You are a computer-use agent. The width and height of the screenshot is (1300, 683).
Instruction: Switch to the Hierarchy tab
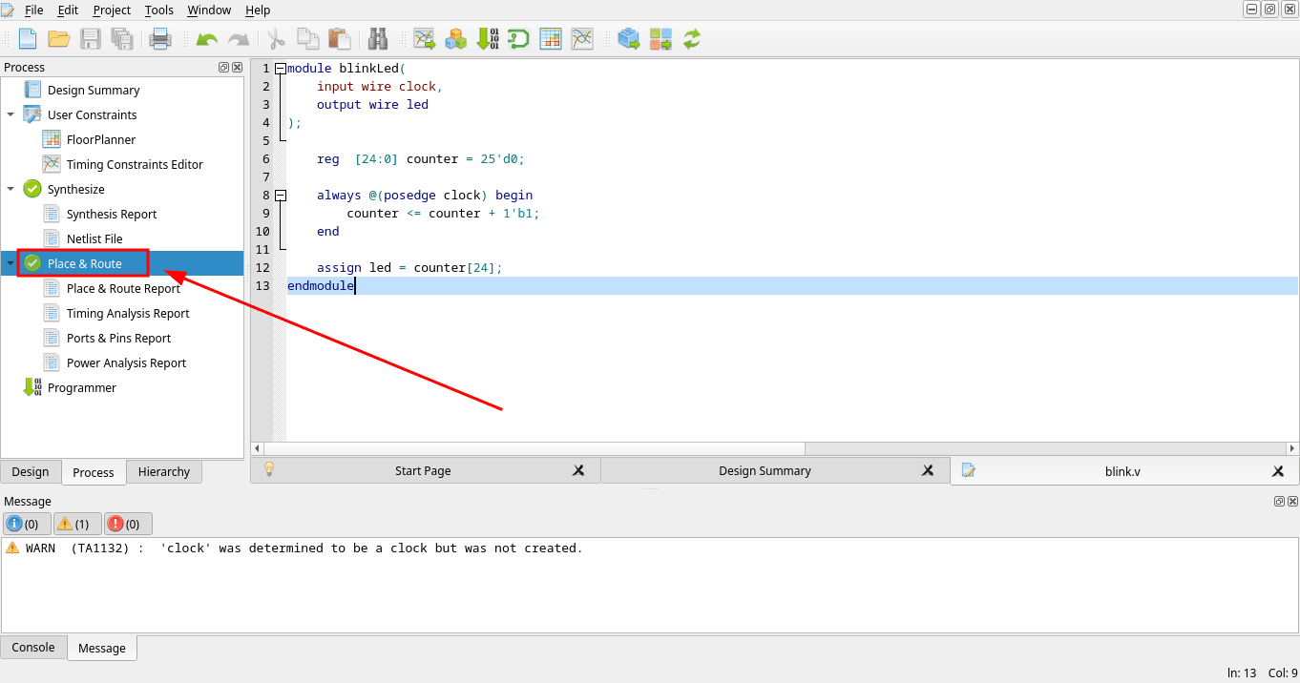164,471
